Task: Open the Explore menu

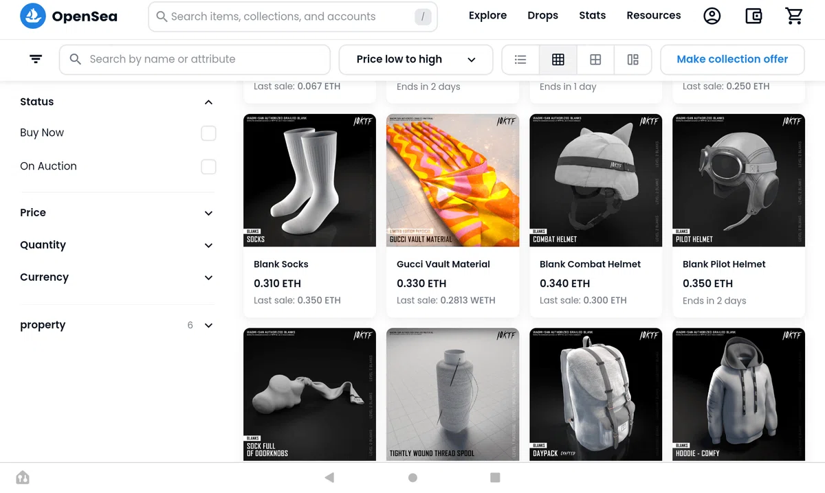Action: (487, 15)
